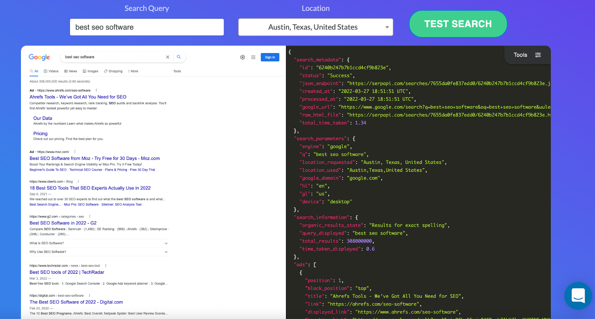The image size is (595, 319).
Task: Open Best SEO tools TechRadar link
Action: 67,272
